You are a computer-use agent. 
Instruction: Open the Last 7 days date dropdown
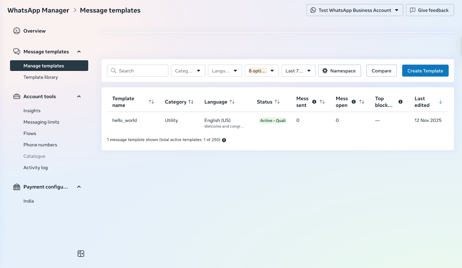[298, 71]
